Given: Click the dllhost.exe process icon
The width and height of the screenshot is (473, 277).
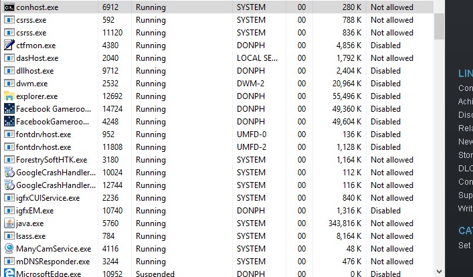Looking at the screenshot, I should tap(9, 71).
